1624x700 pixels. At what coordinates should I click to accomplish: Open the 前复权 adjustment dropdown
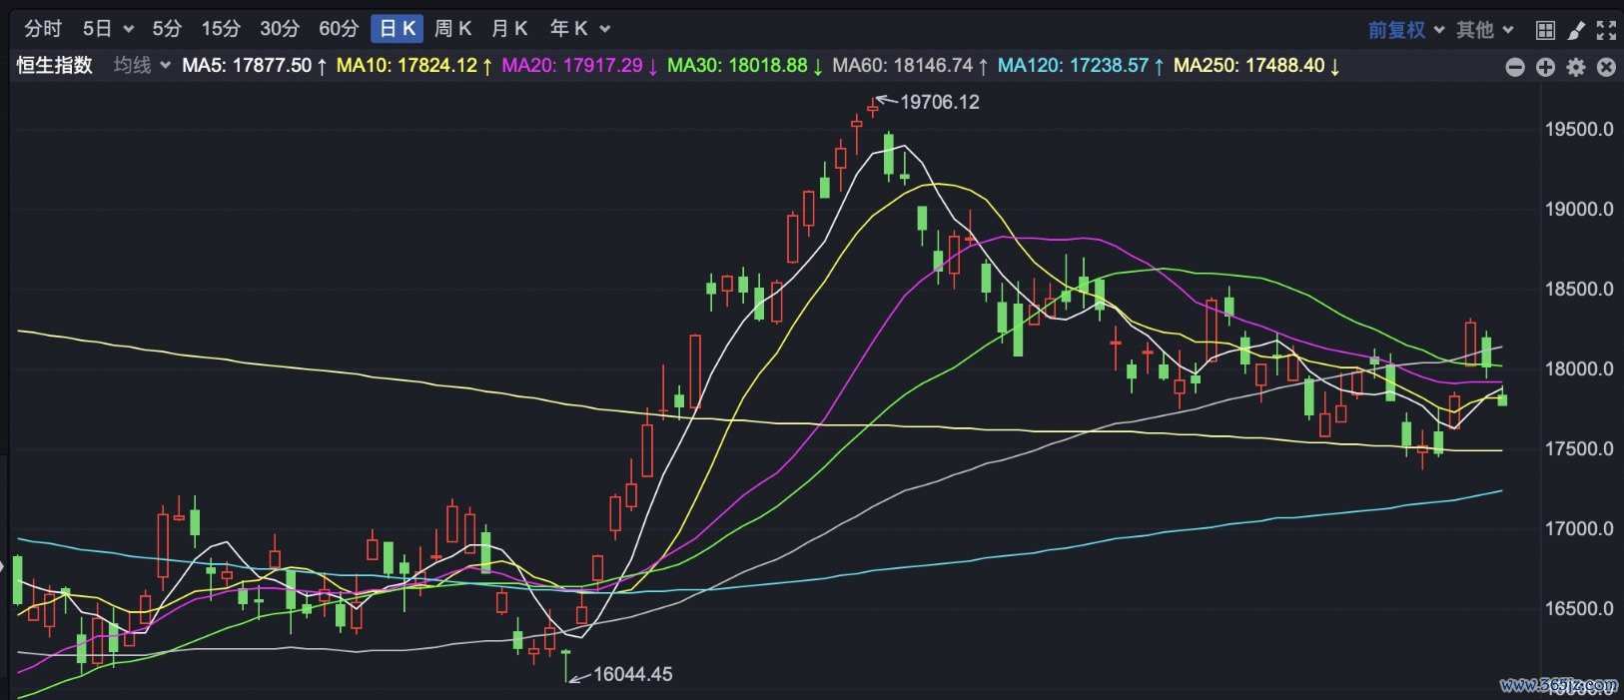[1406, 30]
